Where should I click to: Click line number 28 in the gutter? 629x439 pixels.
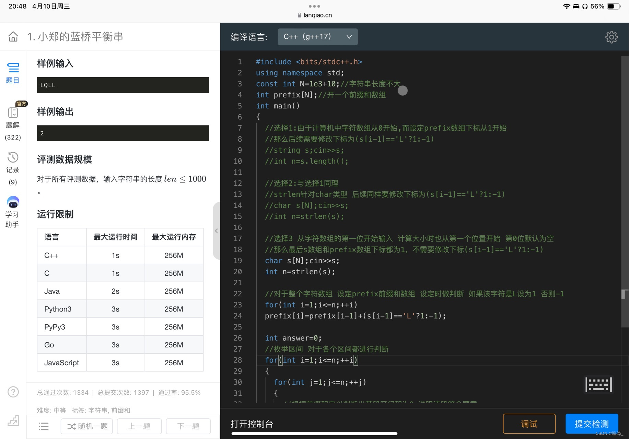click(x=238, y=360)
